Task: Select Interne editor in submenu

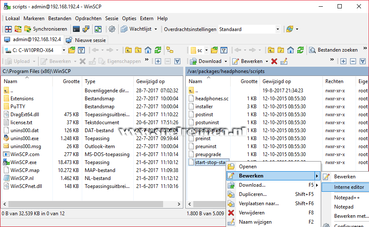Action: tap(346, 187)
